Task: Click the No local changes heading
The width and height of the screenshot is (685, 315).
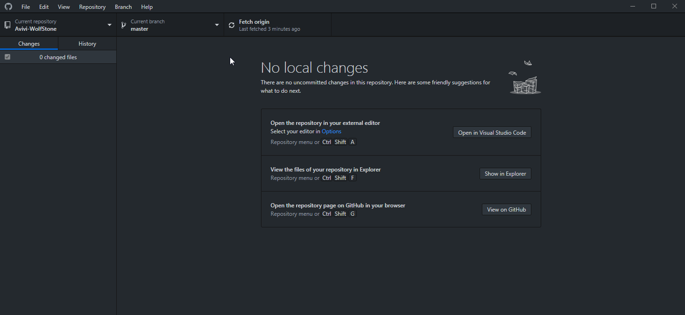Action: pos(314,68)
